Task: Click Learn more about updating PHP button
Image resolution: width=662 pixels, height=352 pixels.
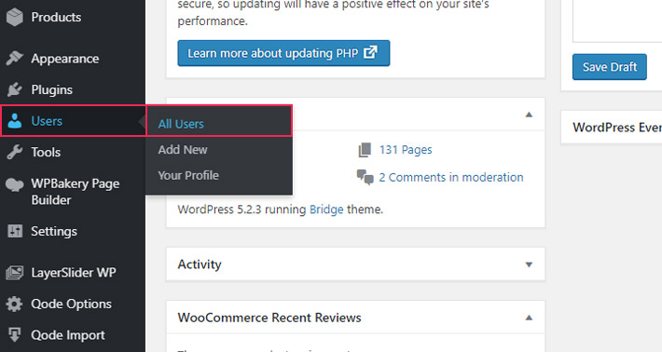Action: (x=283, y=53)
